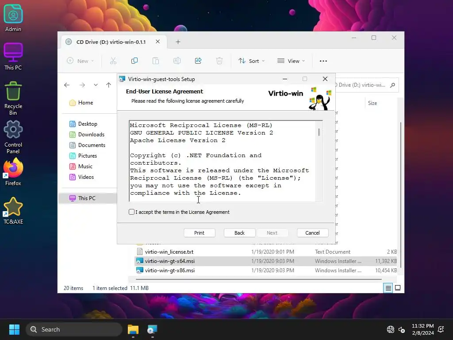Click the Cut scissors icon in Explorer toolbar

pos(113,61)
